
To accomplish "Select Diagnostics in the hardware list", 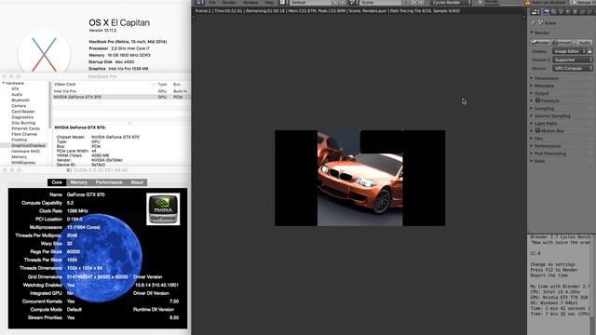I will pyautogui.click(x=22, y=117).
